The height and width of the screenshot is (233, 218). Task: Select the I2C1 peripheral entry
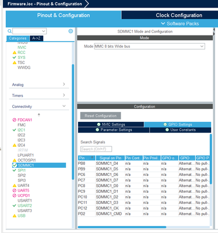click(x=22, y=130)
